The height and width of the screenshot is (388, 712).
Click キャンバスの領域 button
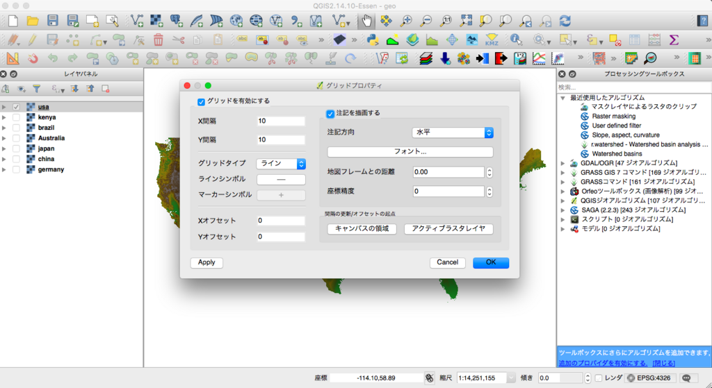pyautogui.click(x=362, y=229)
